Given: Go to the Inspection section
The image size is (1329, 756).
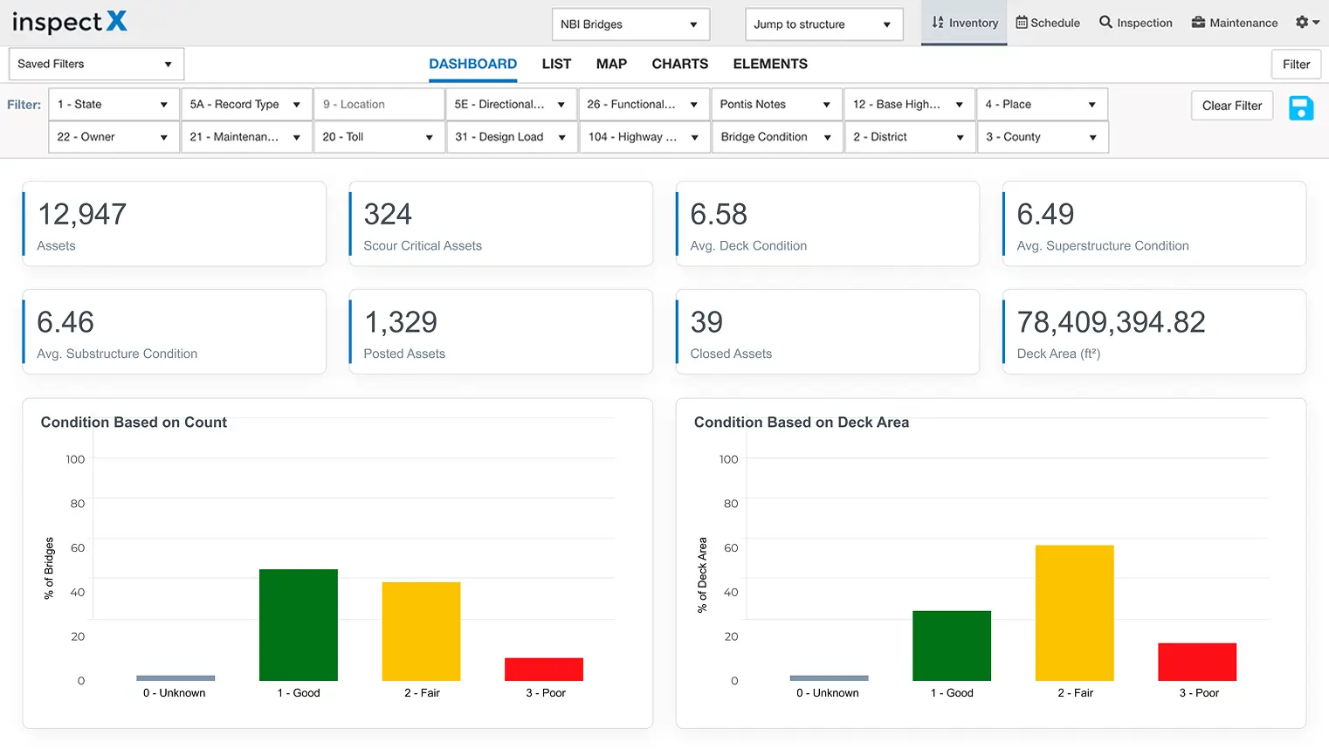Looking at the screenshot, I should 1136,23.
